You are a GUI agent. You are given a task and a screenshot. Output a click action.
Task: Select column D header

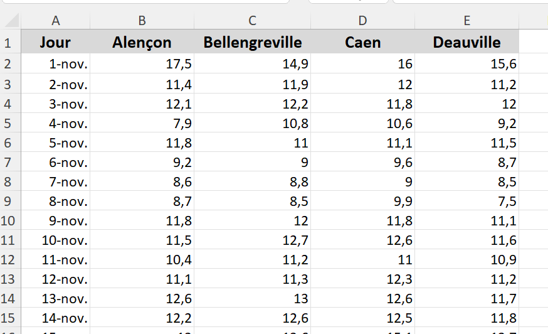coord(363,21)
